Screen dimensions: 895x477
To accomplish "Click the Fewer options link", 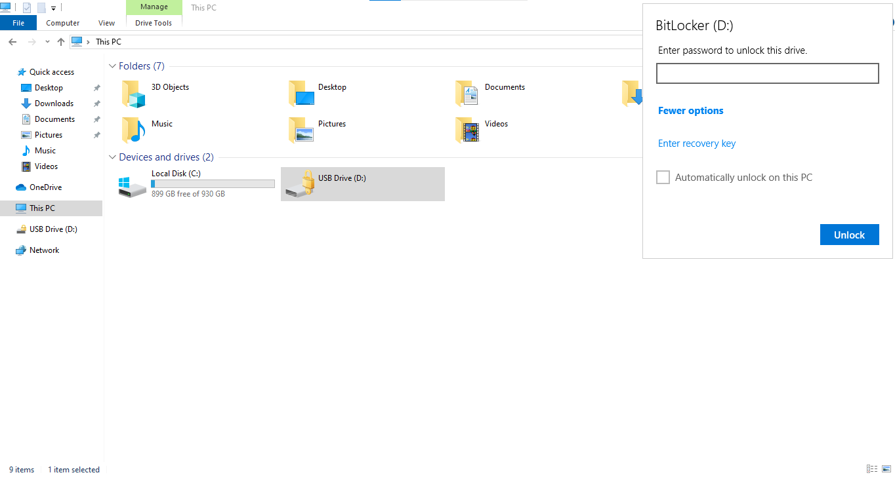I will [691, 111].
